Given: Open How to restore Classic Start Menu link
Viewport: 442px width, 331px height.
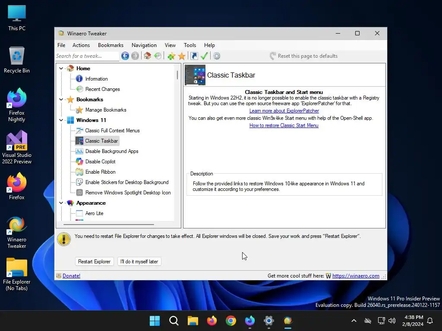Looking at the screenshot, I should (x=284, y=125).
